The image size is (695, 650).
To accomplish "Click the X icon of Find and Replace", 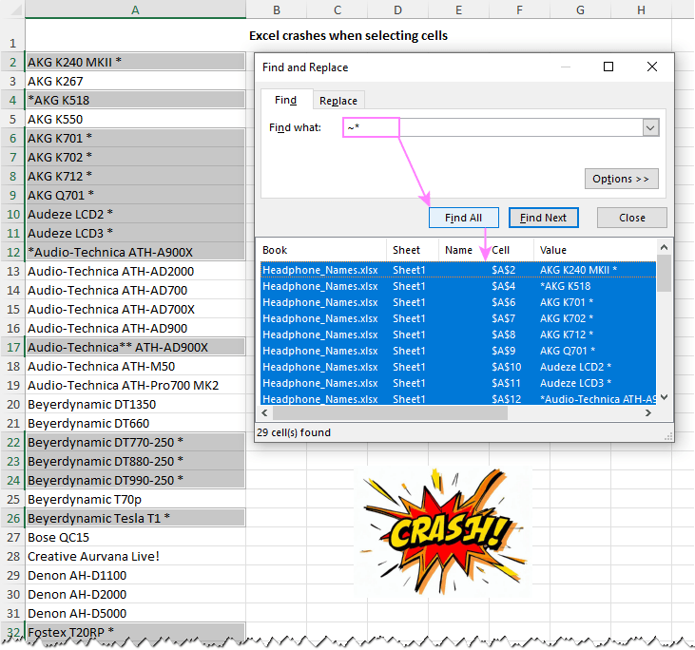I will tap(651, 67).
